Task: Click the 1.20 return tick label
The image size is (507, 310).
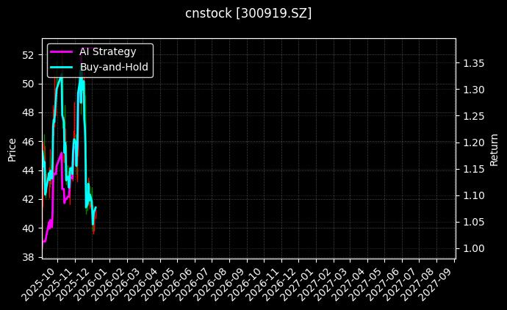Action: pos(474,143)
